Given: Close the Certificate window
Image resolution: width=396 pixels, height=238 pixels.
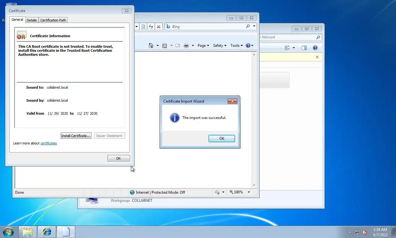Looking at the screenshot, I should point(127,11).
